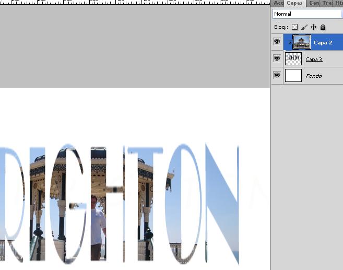Image resolution: width=343 pixels, height=270 pixels.
Task: Switch to the Can (Canales) tab
Action: pyautogui.click(x=314, y=3)
